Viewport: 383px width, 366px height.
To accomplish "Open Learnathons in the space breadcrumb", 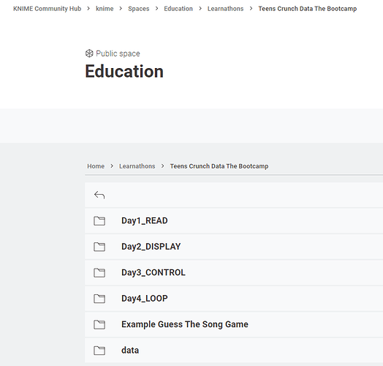I will pyautogui.click(x=137, y=166).
